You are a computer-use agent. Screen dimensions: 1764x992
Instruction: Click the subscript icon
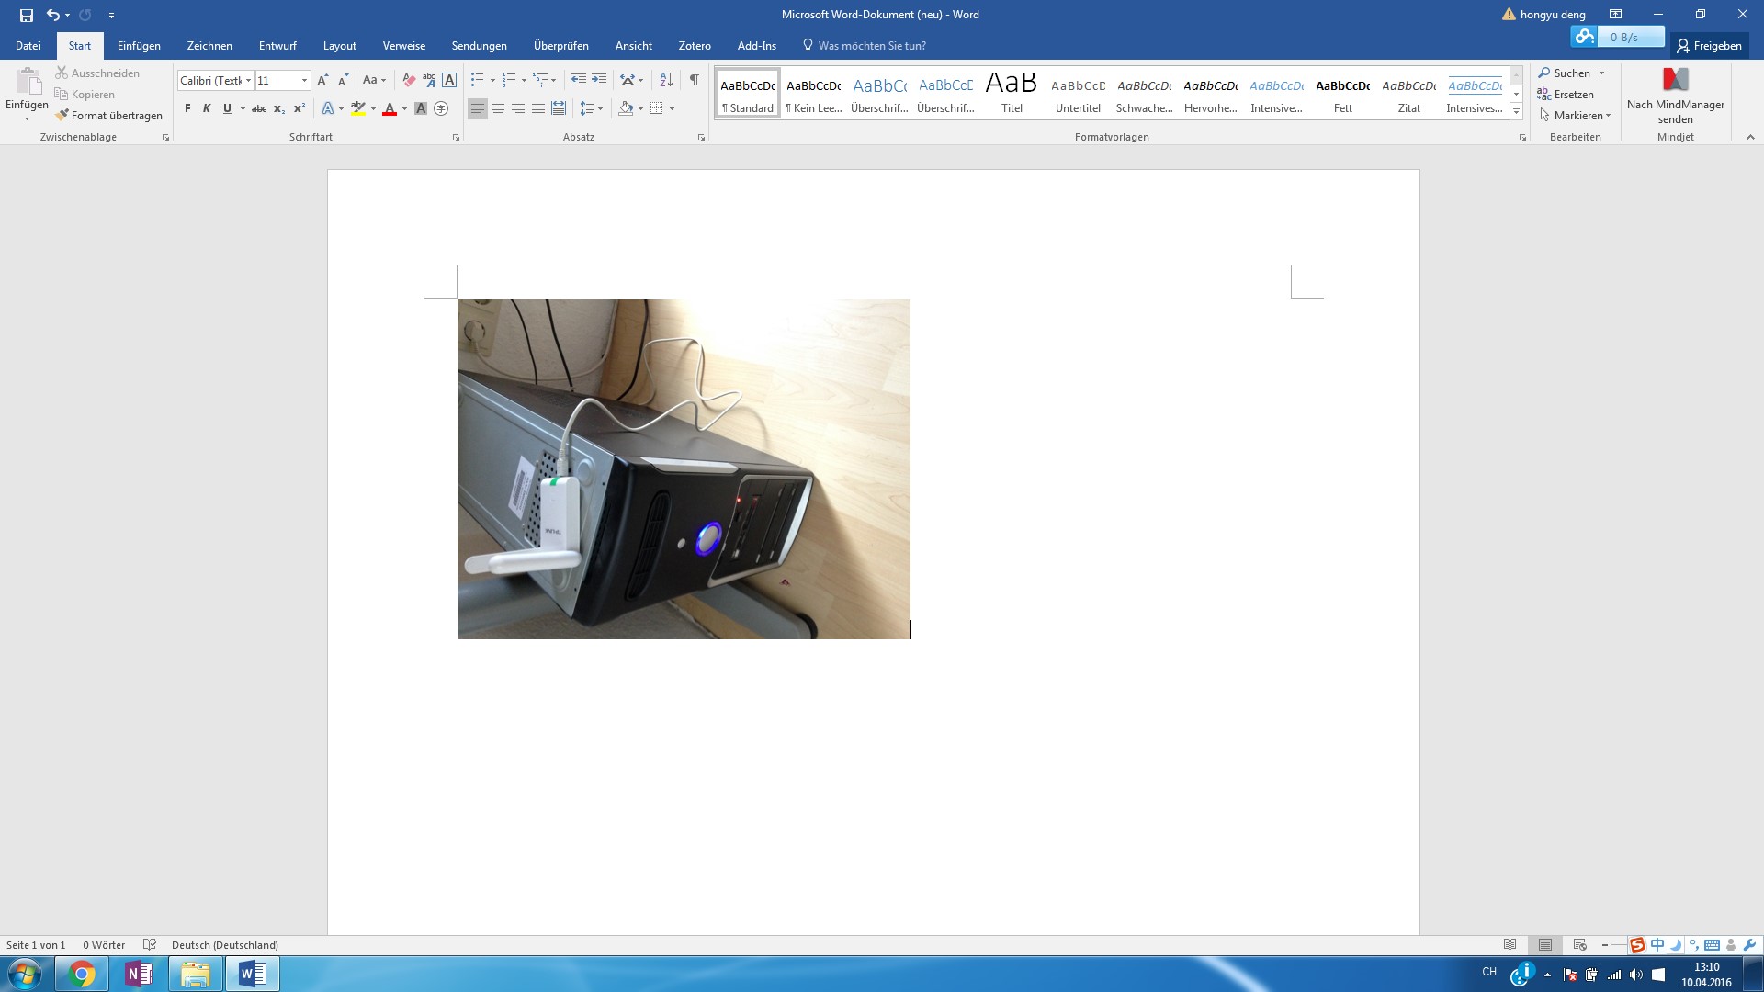pyautogui.click(x=279, y=108)
